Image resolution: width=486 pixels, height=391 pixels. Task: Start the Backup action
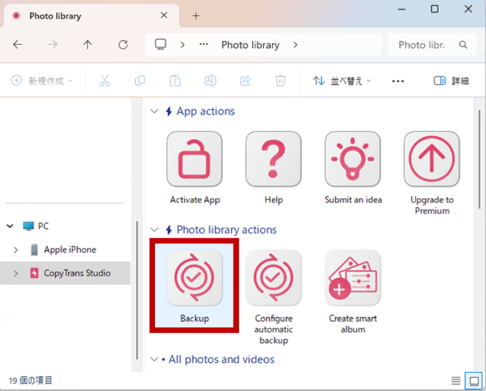194,286
